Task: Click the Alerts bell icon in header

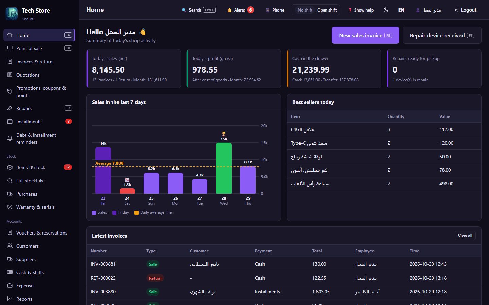Action: (x=229, y=10)
